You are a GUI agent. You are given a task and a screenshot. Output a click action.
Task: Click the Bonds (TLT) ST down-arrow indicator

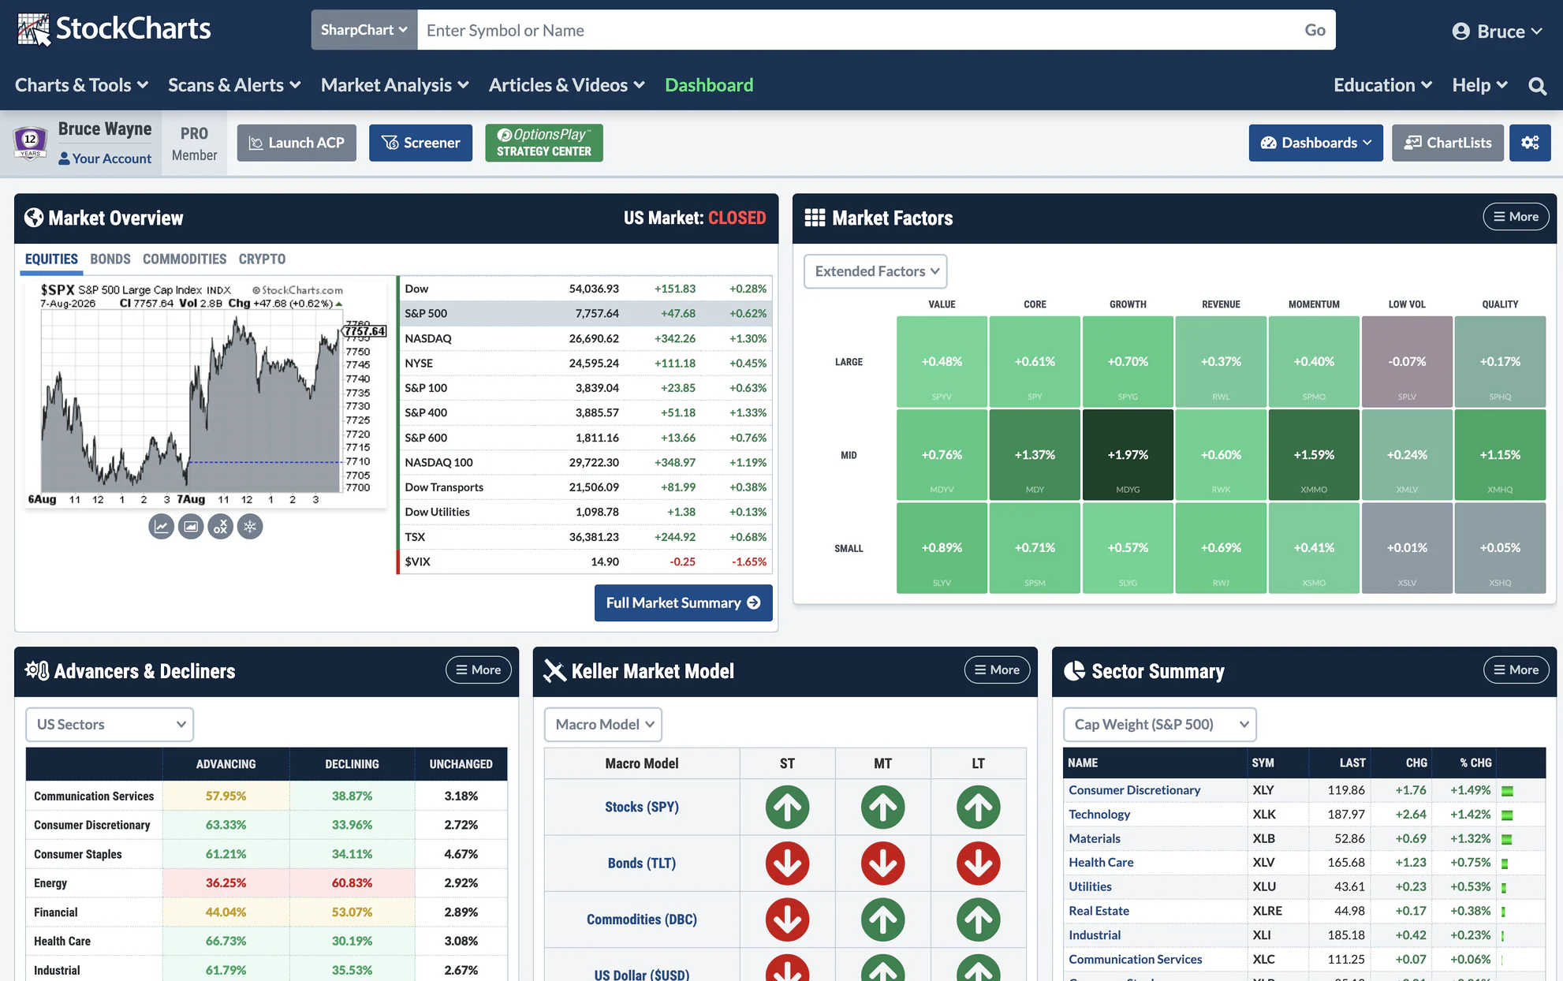tap(787, 863)
